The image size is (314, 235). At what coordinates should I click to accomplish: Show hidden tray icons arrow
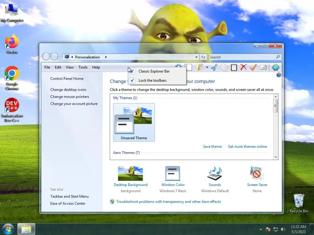[261, 229]
